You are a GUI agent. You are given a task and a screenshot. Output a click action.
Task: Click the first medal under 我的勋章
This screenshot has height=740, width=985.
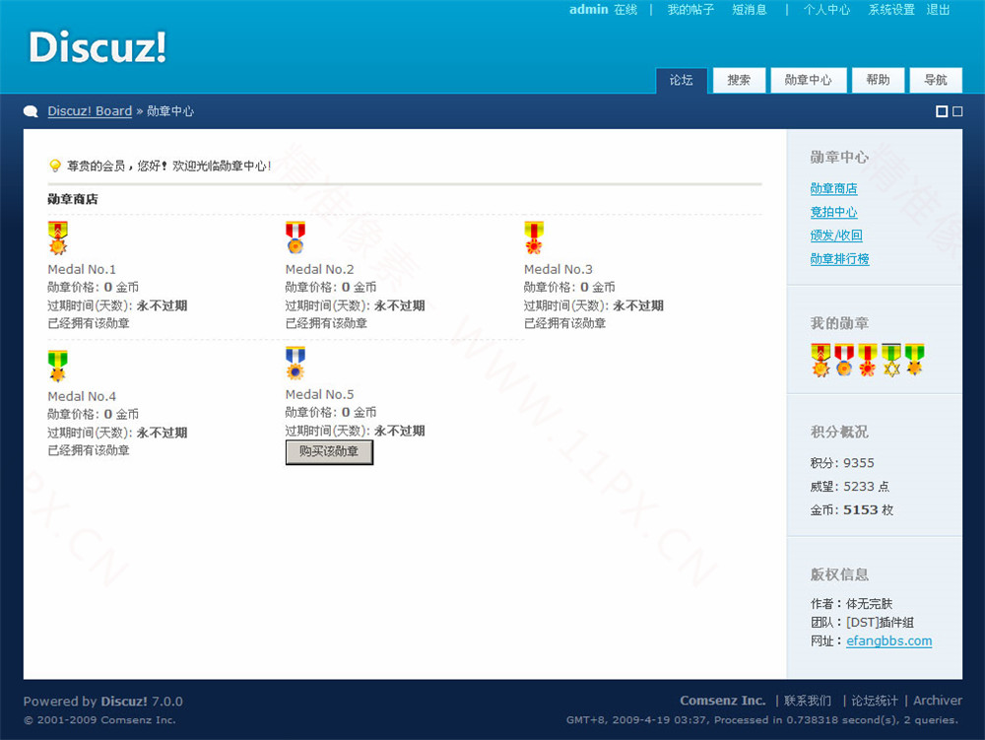(x=821, y=360)
